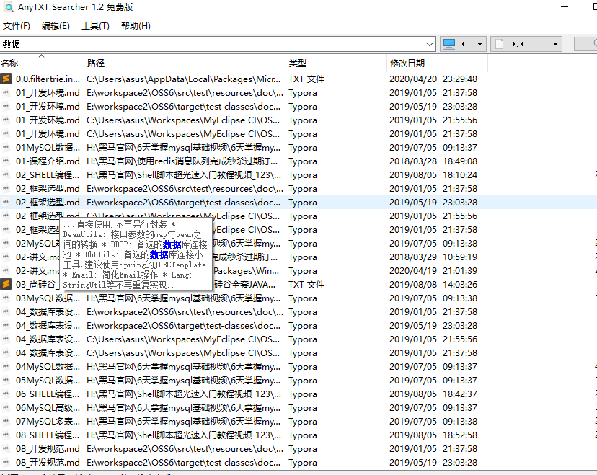Expand the search history dropdown arrow

pos(430,44)
